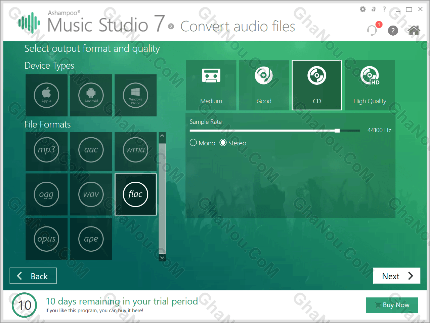Select Medium quality preset
Screen dimensions: 430x323
pyautogui.click(x=211, y=85)
